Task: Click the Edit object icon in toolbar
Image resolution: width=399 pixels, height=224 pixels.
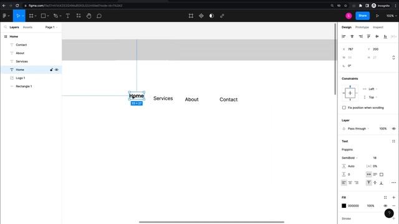Action: pyautogui.click(x=191, y=16)
